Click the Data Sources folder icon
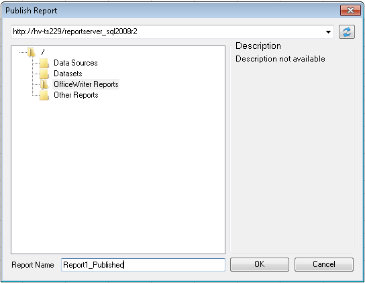Screen dimensions: 365x283 (x=44, y=63)
